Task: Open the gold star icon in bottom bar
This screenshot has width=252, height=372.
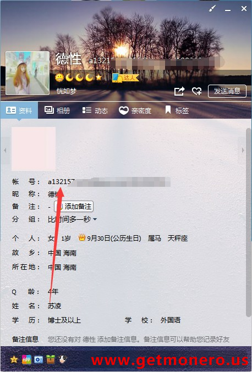Action: point(14,359)
